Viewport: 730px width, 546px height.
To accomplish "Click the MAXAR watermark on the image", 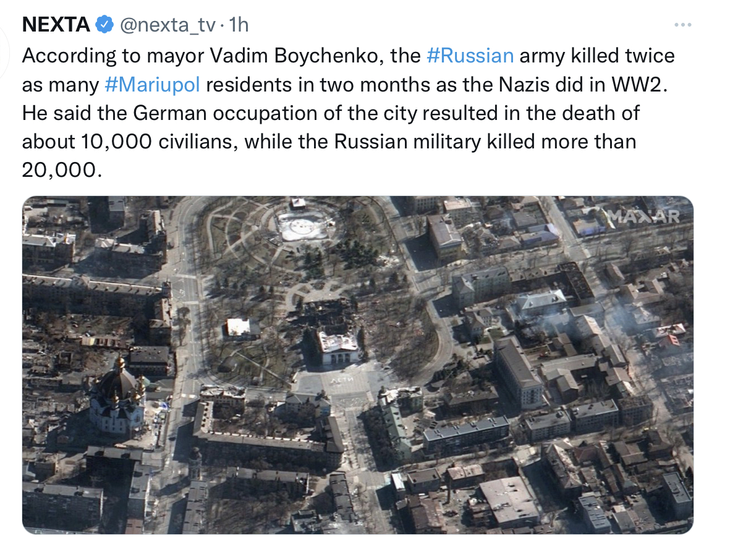I will 643,216.
